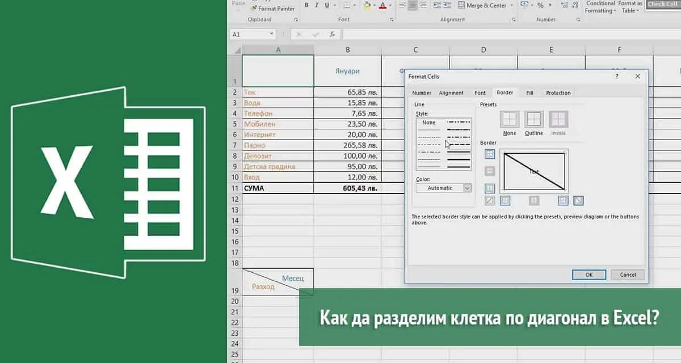Viewport: 681px width, 363px height.
Task: Open the Fill Color dropdown arrow
Action: (x=375, y=5)
